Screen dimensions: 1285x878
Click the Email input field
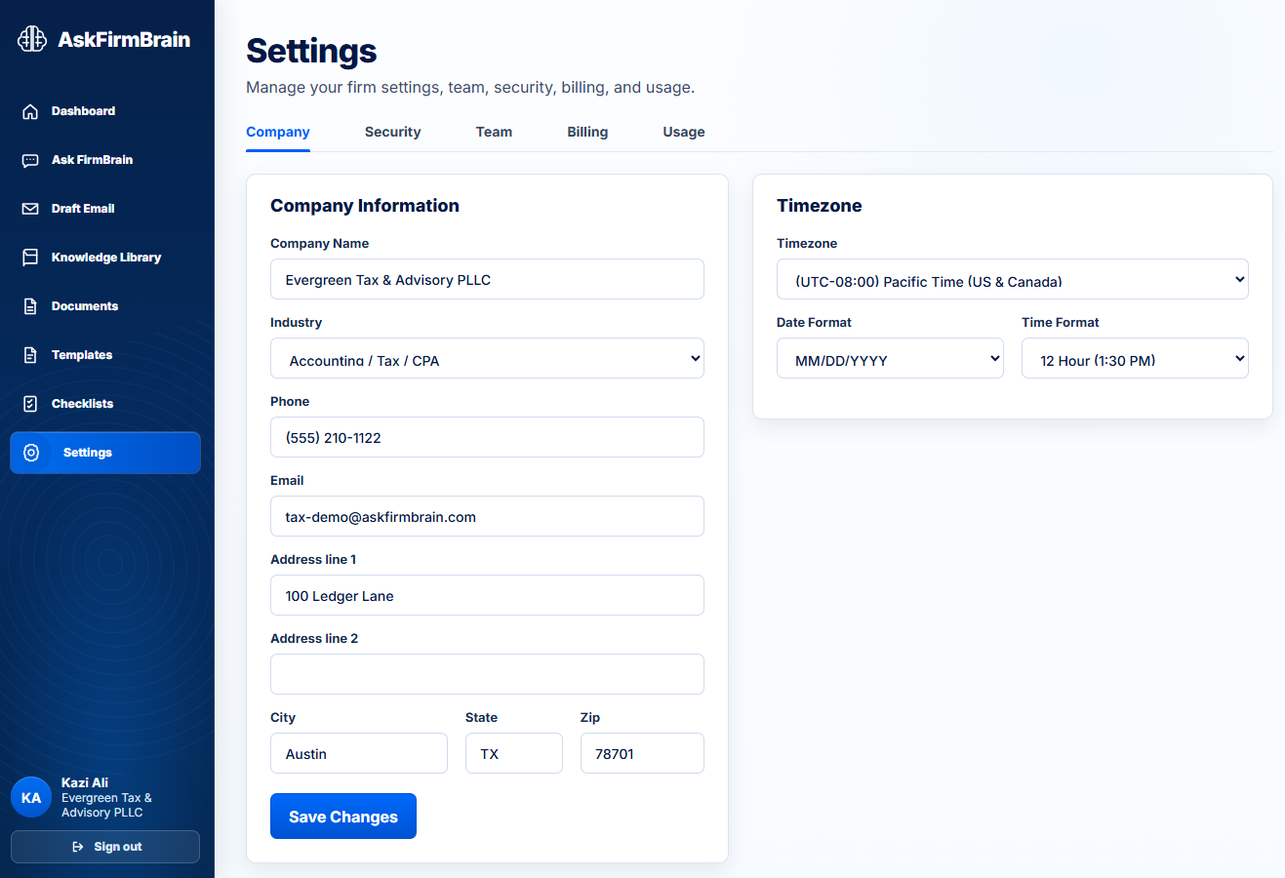pyautogui.click(x=487, y=516)
